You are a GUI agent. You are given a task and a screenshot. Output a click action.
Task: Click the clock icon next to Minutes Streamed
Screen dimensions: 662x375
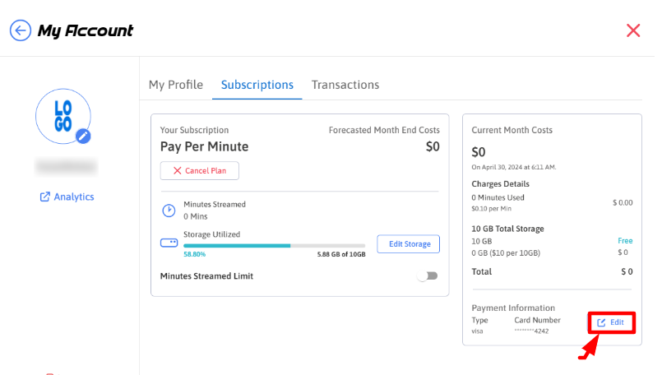coord(169,211)
